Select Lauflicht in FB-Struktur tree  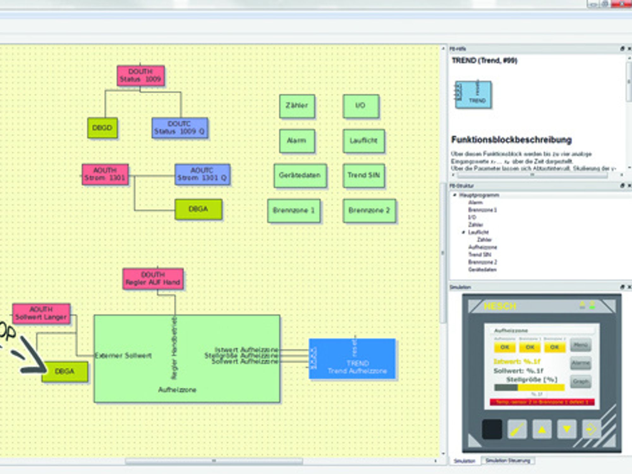click(x=478, y=232)
